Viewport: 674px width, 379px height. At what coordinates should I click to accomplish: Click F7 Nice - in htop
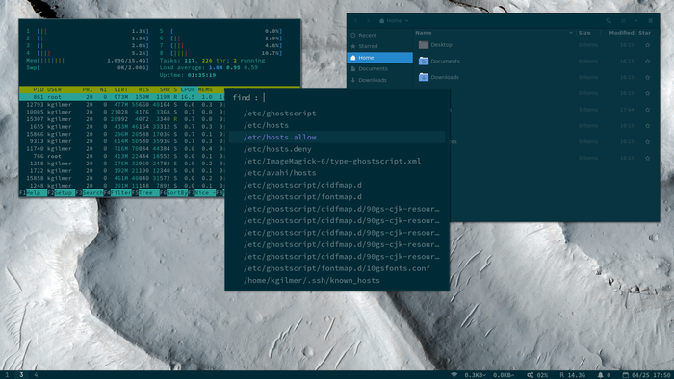(201, 193)
